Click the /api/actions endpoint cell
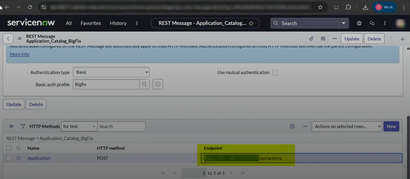 tap(302, 158)
